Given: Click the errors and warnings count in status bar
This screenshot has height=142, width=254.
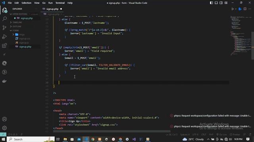Looking at the screenshot, I should (x=13, y=135).
